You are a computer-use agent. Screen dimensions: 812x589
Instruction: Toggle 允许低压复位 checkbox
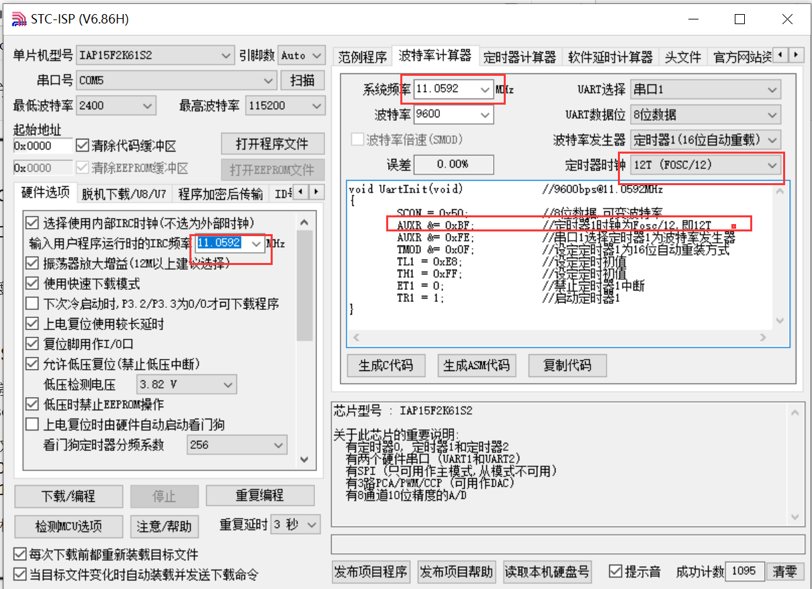(x=32, y=364)
